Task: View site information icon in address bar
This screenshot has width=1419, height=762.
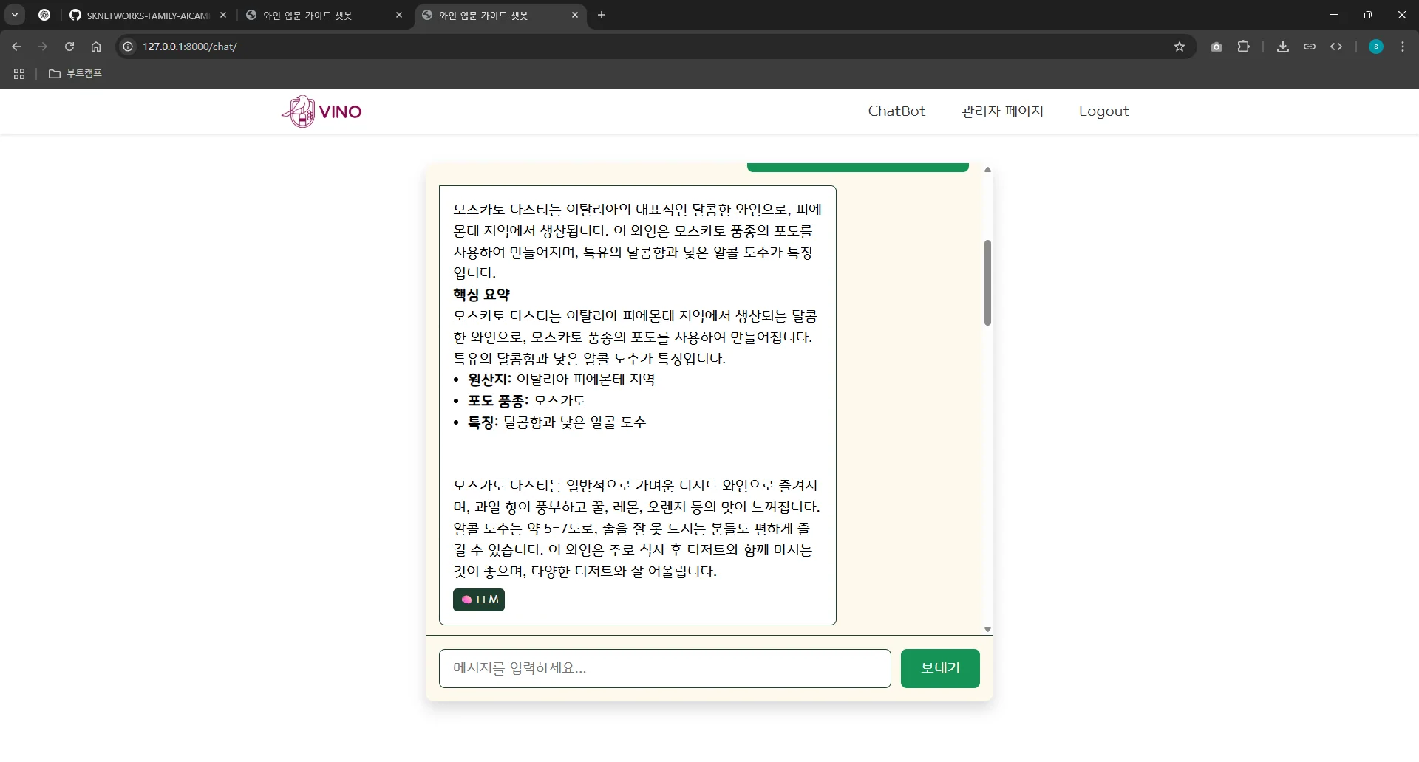Action: [128, 47]
